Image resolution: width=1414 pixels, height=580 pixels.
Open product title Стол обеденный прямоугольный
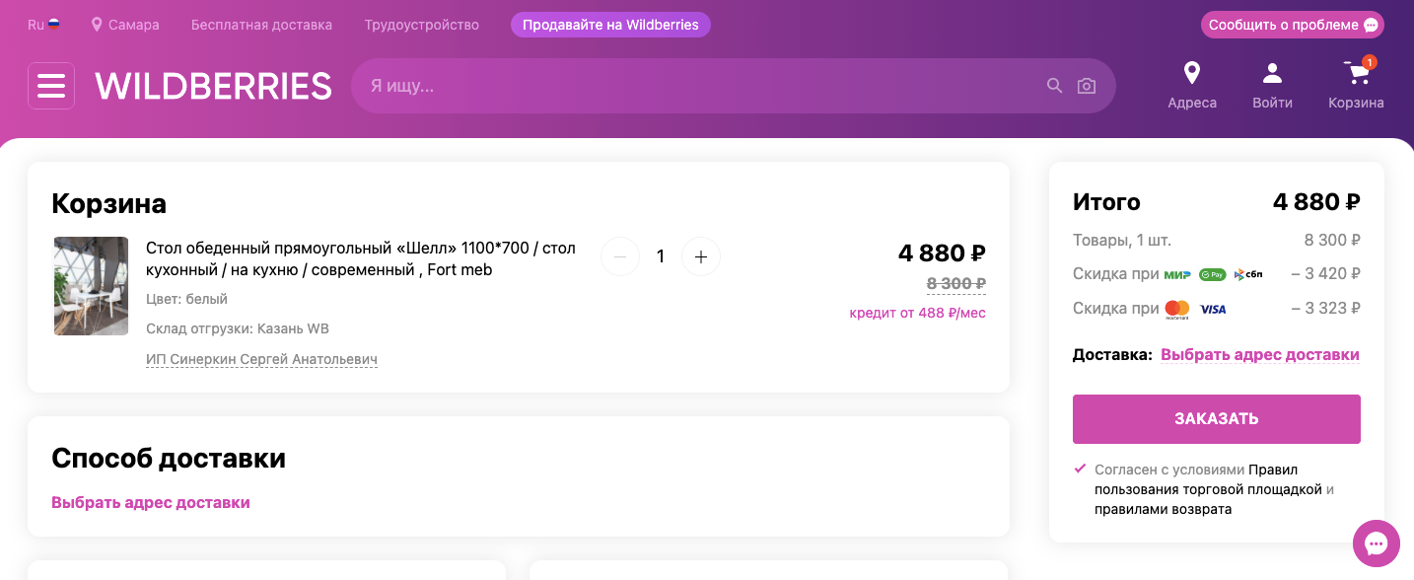click(x=361, y=258)
